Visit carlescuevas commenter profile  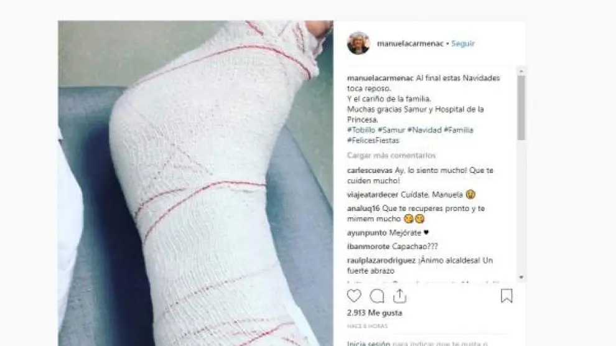(370, 171)
